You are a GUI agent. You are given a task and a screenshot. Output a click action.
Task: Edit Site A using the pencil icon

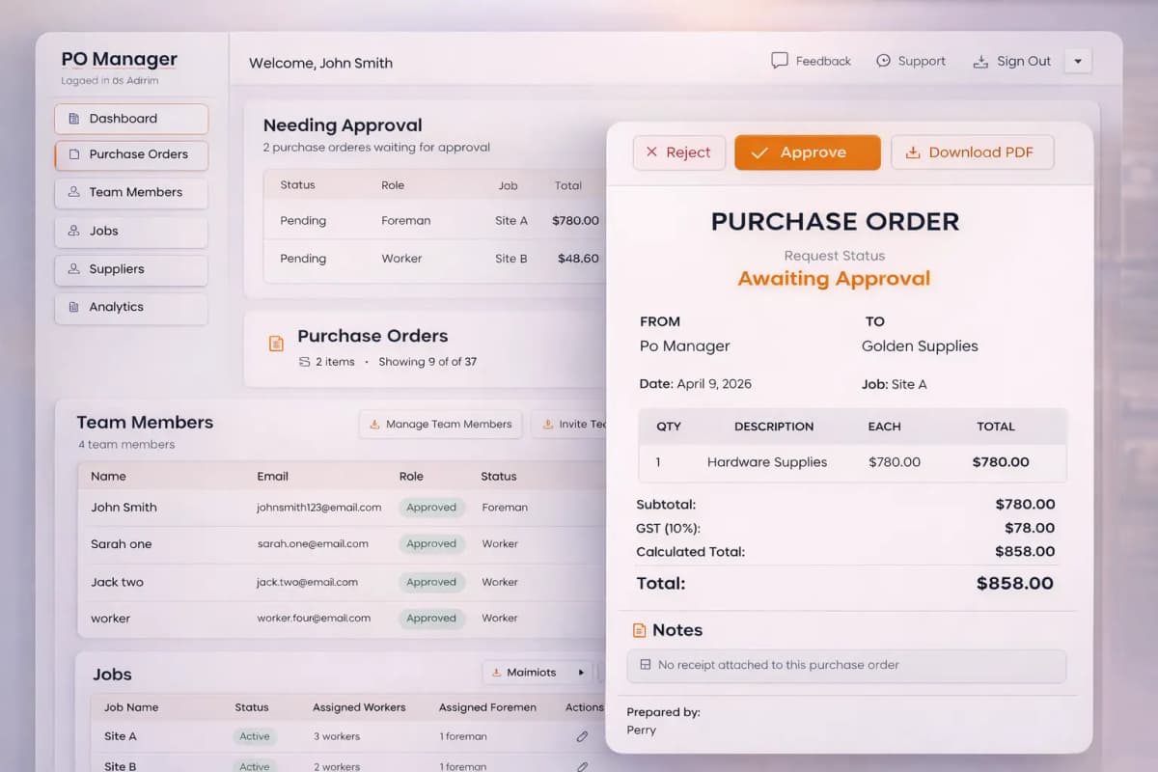[x=582, y=735]
